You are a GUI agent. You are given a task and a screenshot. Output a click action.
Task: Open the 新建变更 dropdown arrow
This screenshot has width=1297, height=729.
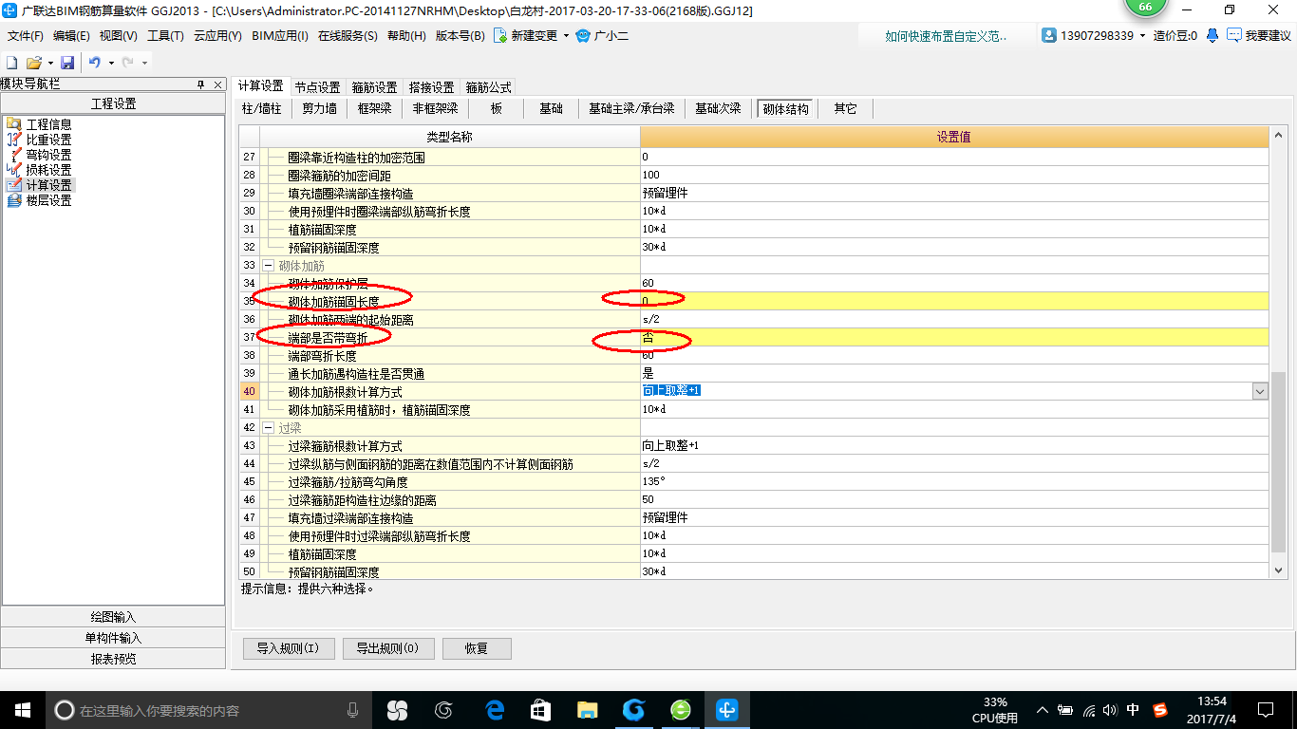[566, 36]
